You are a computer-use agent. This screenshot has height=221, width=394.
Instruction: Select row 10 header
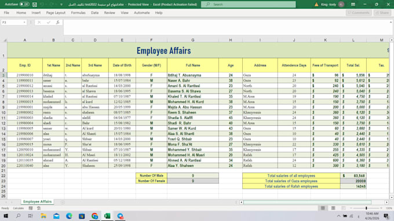[3, 113]
